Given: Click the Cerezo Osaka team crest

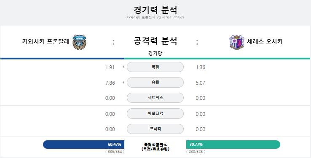Looking at the screenshot, I should coord(237,42).
